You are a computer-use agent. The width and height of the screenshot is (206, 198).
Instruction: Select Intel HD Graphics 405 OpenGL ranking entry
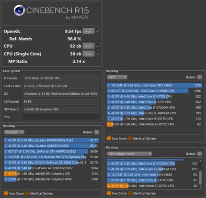pos(51,174)
